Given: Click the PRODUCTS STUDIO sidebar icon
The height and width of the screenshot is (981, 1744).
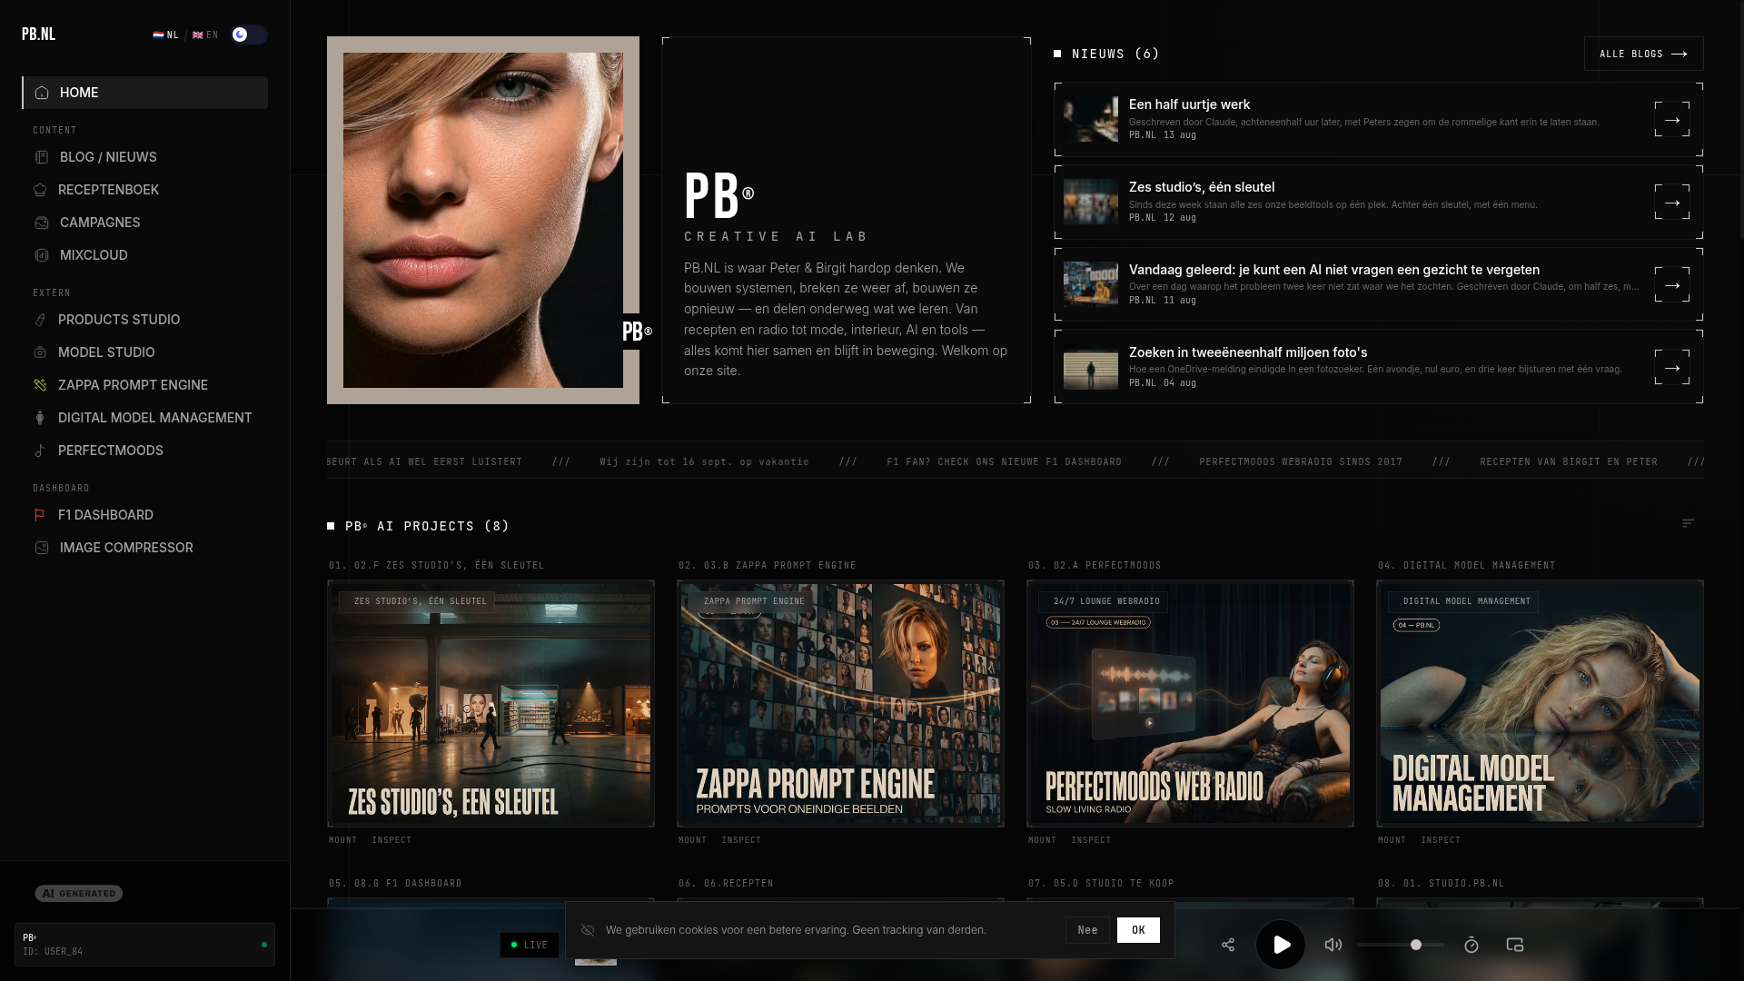Looking at the screenshot, I should [40, 320].
